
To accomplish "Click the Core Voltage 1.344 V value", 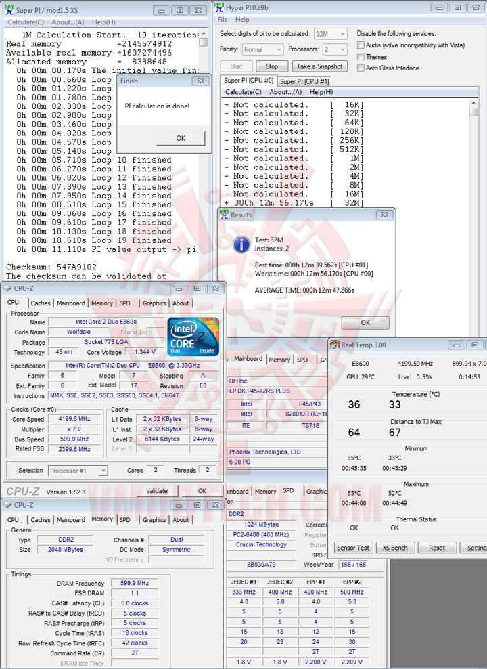I will pyautogui.click(x=145, y=352).
